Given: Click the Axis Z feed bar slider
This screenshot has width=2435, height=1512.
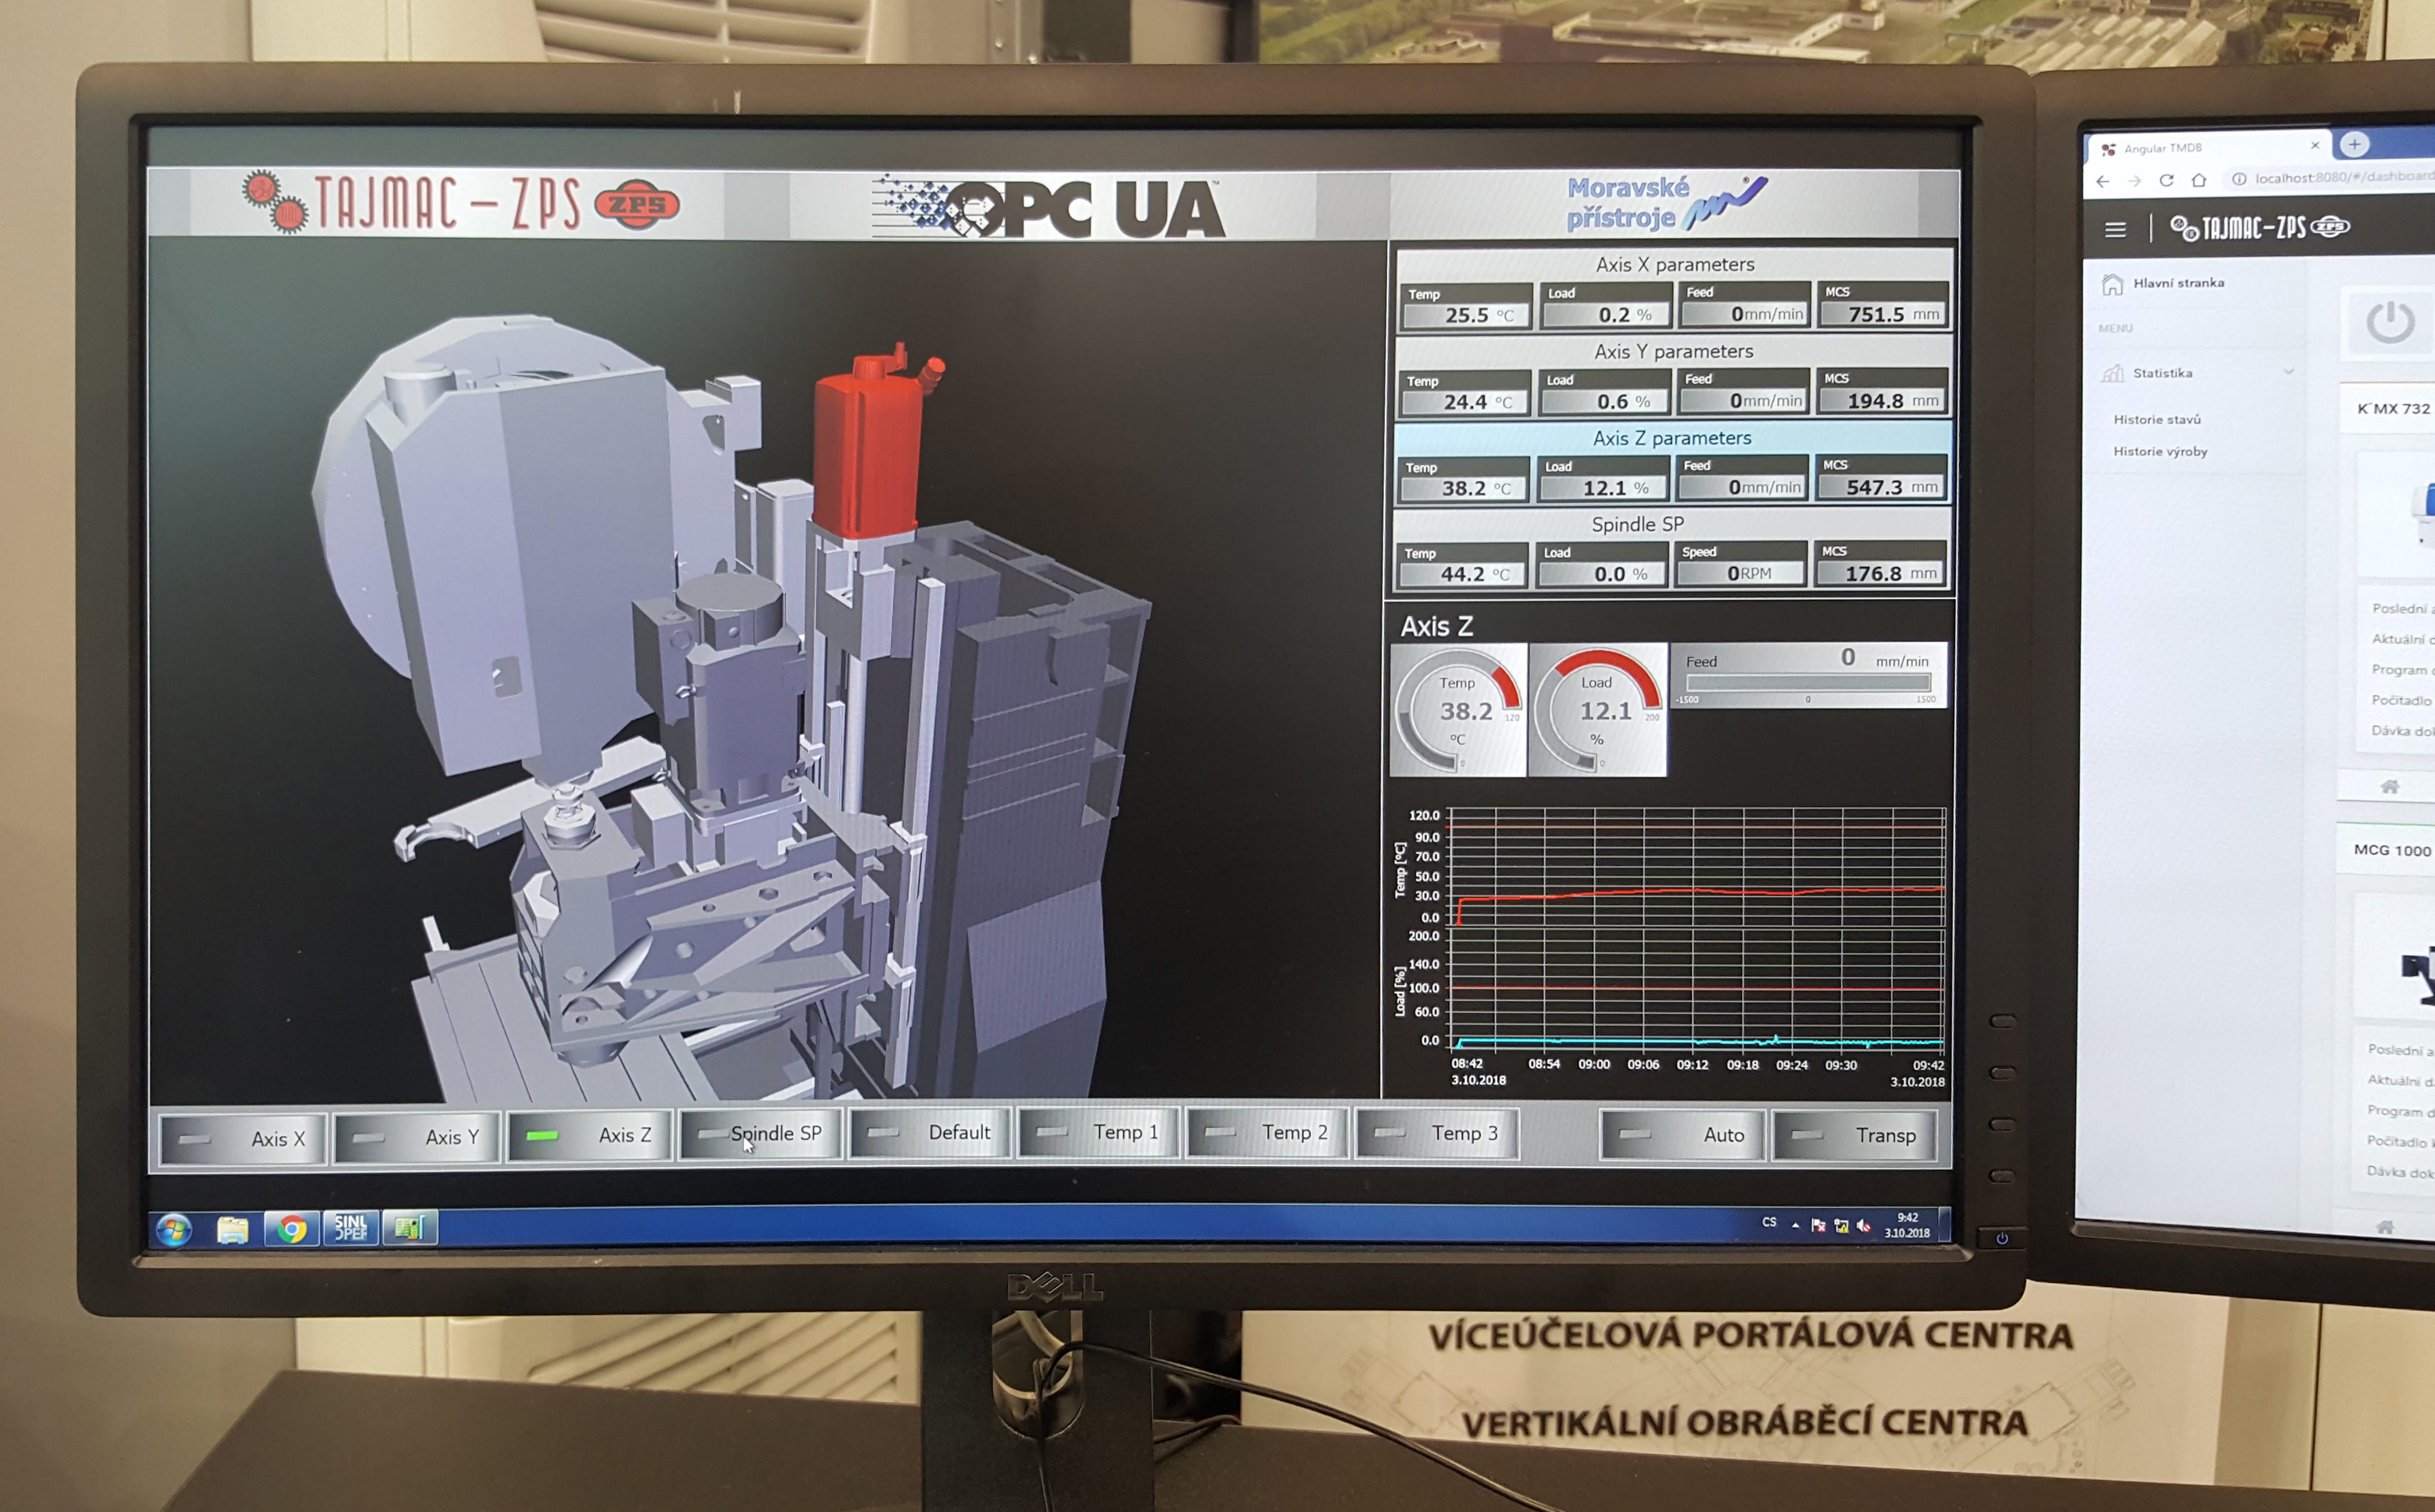Looking at the screenshot, I should [1808, 683].
